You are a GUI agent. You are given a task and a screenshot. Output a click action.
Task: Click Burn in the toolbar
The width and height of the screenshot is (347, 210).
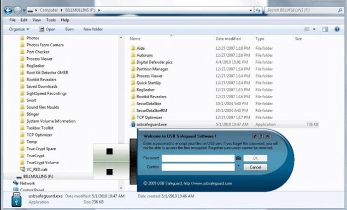[x=69, y=29]
